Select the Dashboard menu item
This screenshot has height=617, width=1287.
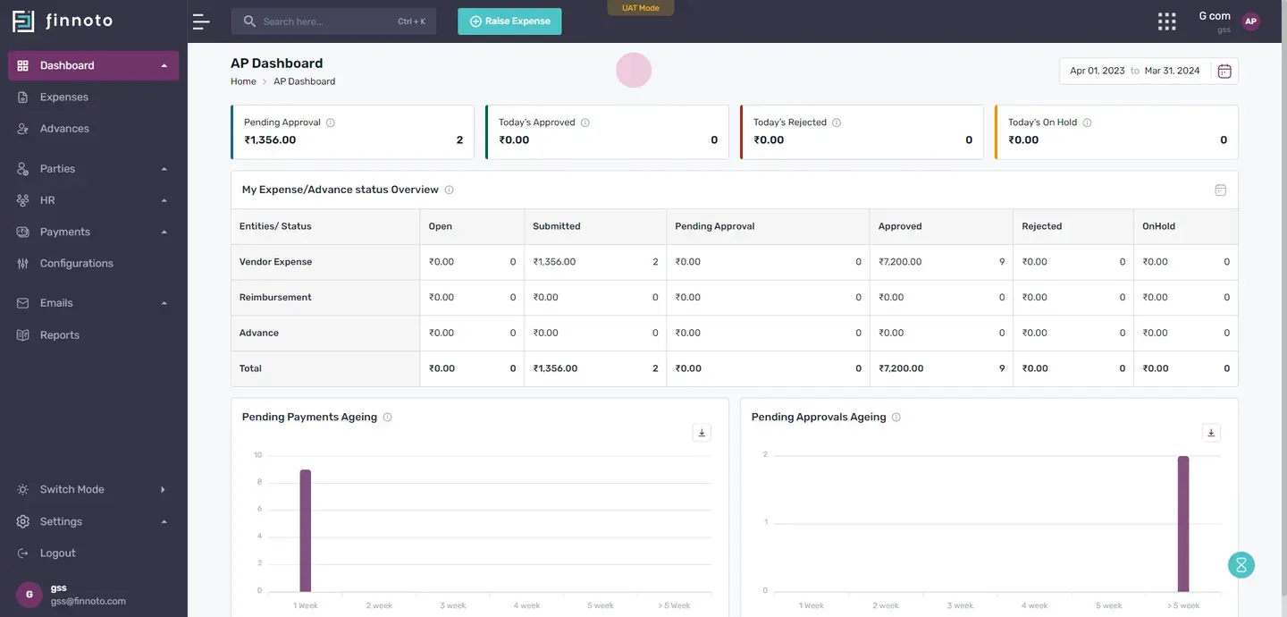[x=93, y=65]
